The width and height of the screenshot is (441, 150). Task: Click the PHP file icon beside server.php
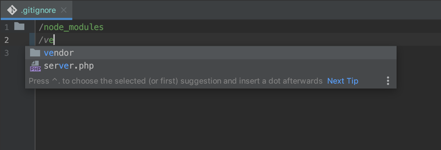click(35, 66)
